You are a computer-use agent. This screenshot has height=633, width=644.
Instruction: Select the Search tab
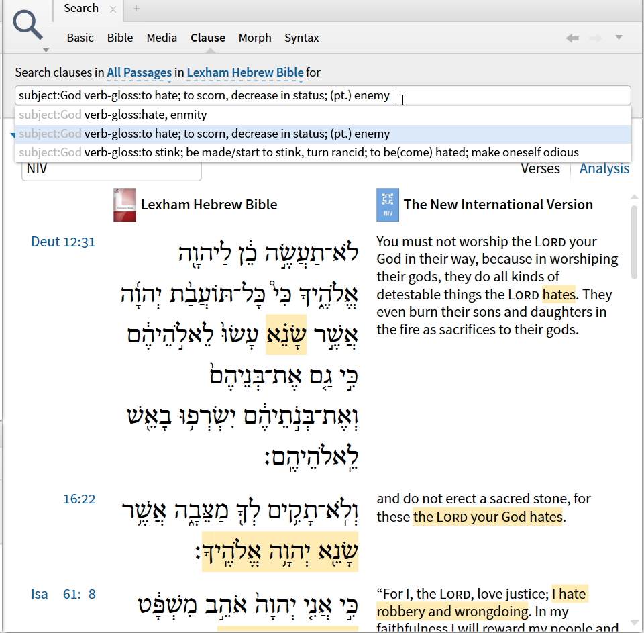[81, 8]
